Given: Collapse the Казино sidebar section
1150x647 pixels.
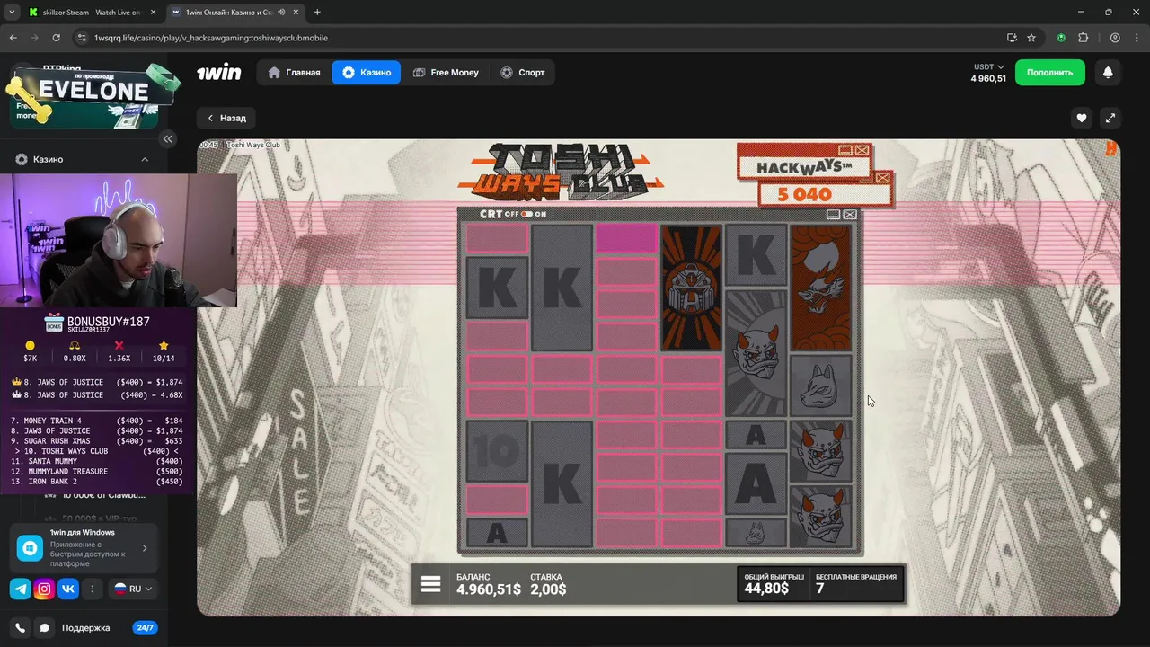Looking at the screenshot, I should [145, 159].
